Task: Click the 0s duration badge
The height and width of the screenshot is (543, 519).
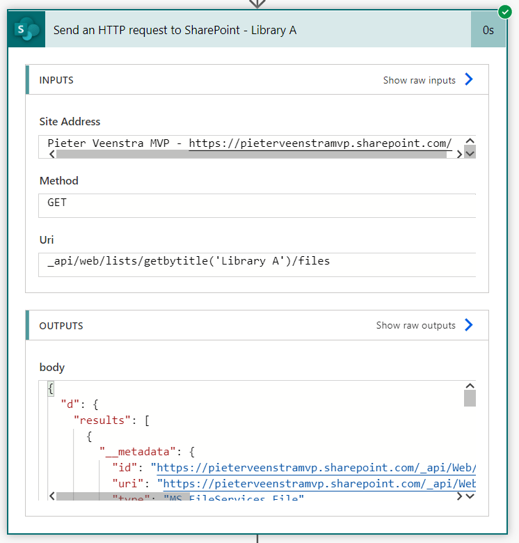Action: [488, 30]
